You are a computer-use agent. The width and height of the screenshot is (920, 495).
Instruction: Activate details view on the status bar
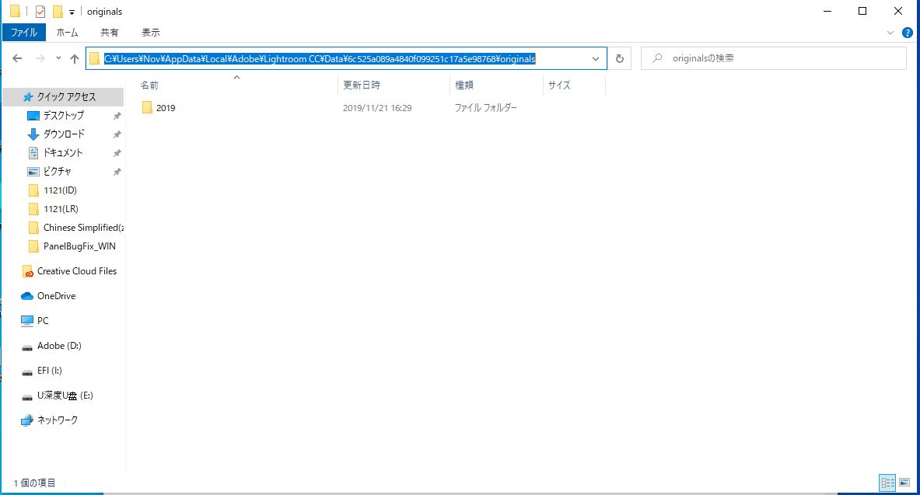(888, 483)
